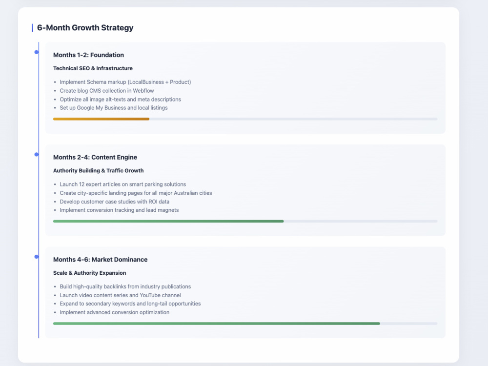Click 'Launch 12 expert articles' bullet item

(123, 184)
